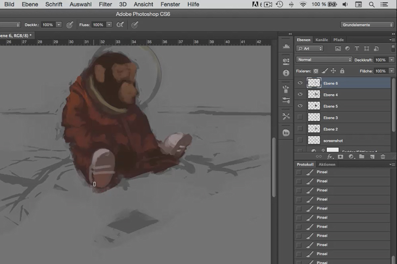Click the lock all icon beside Fixieren
Viewport: 397px width, 264px height.
point(342,71)
